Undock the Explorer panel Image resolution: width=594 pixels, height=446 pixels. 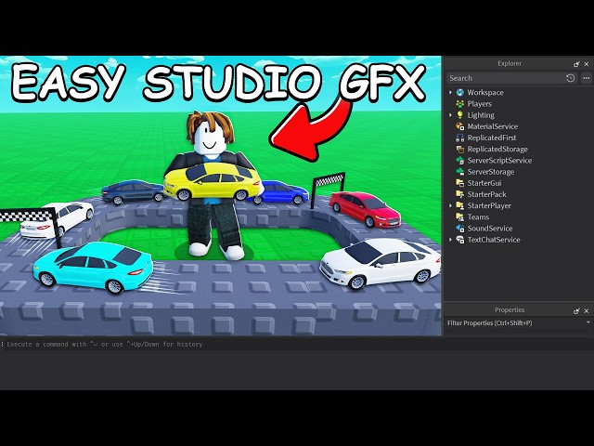coord(576,64)
